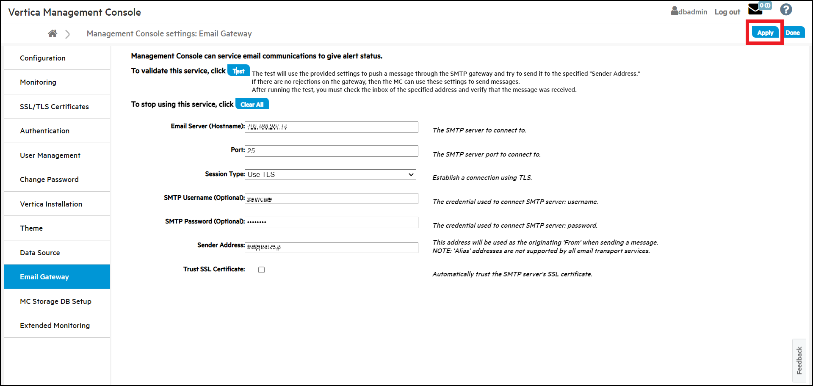This screenshot has height=386, width=813.
Task: Open help via question mark icon
Action: coord(786,10)
